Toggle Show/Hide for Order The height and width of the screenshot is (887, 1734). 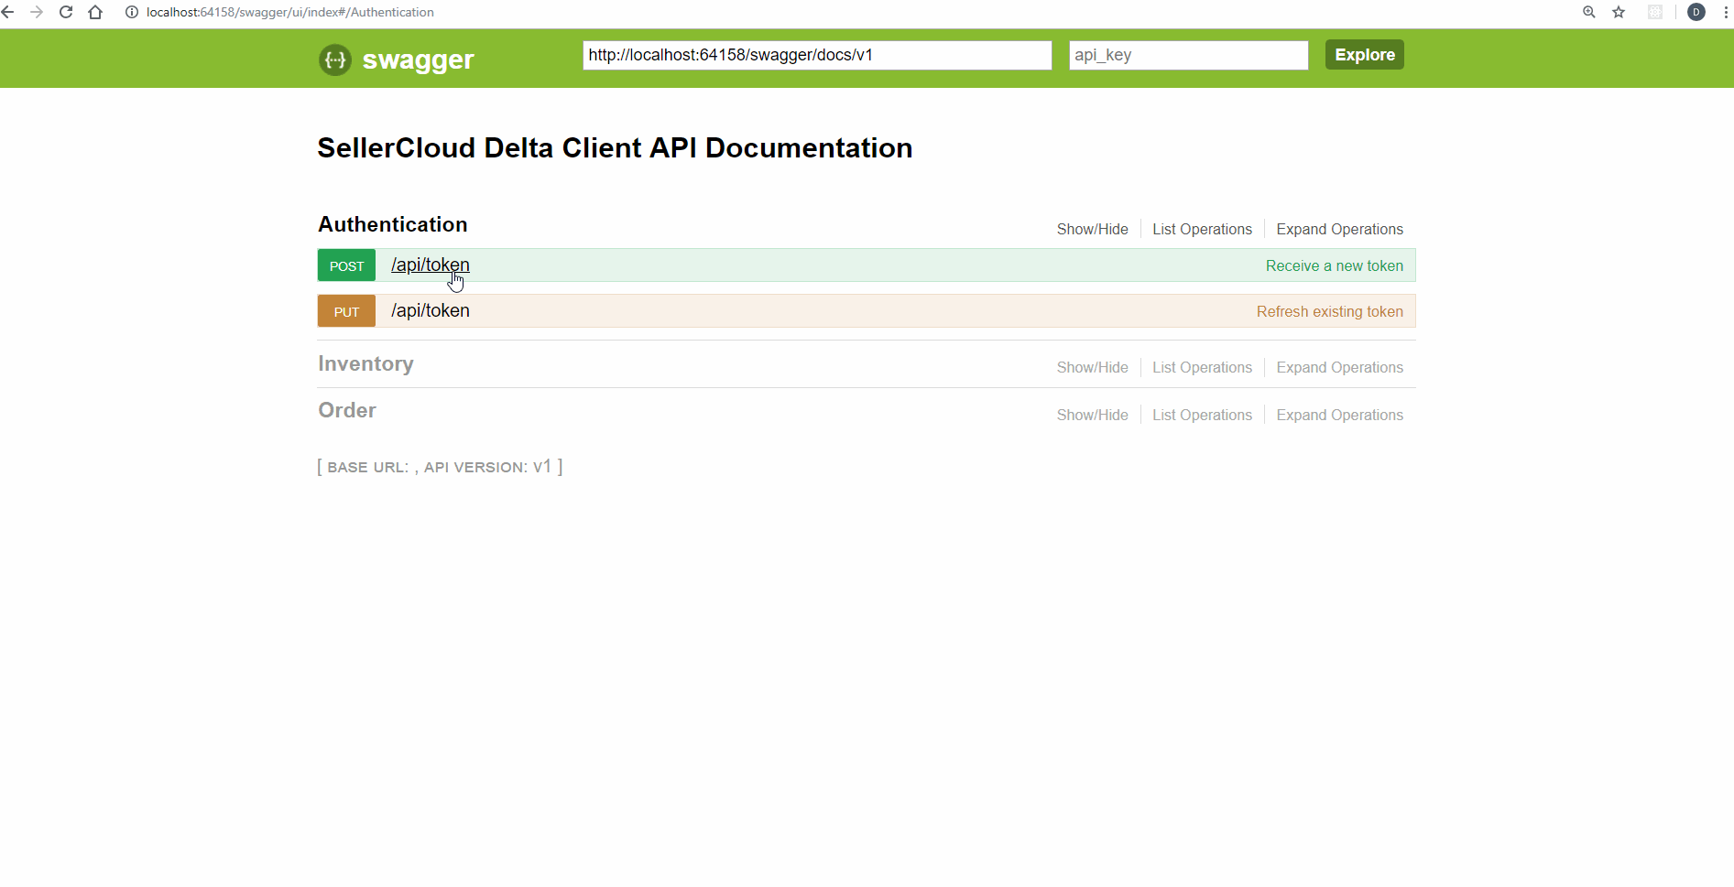click(x=1092, y=415)
